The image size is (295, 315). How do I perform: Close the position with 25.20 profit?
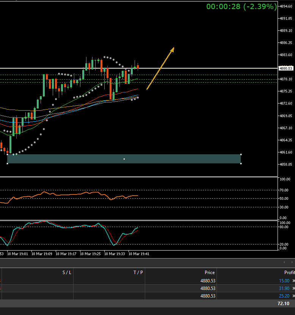pyautogui.click(x=293, y=296)
